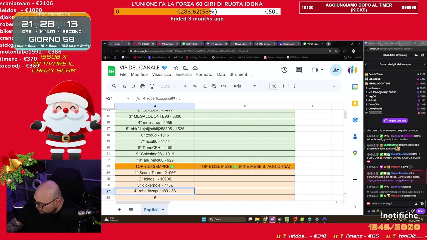The image size is (427, 240).
Task: Click the Chat send button in Twitch
Action: click(x=420, y=211)
